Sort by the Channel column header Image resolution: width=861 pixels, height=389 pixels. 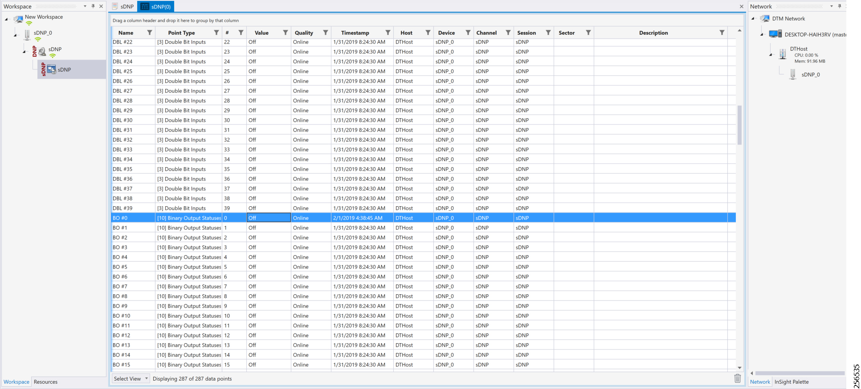tap(486, 33)
